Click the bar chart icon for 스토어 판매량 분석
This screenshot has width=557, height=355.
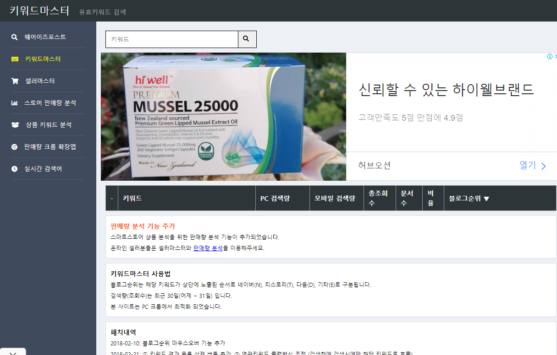click(x=15, y=103)
